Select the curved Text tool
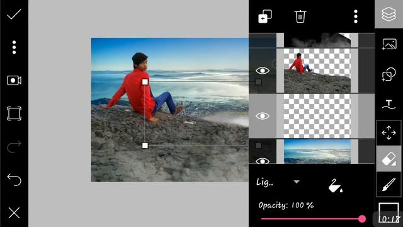This screenshot has width=403, height=227. pos(389,105)
